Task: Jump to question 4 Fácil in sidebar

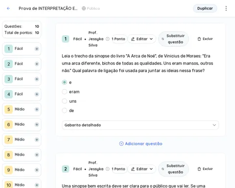Action: click(22, 94)
